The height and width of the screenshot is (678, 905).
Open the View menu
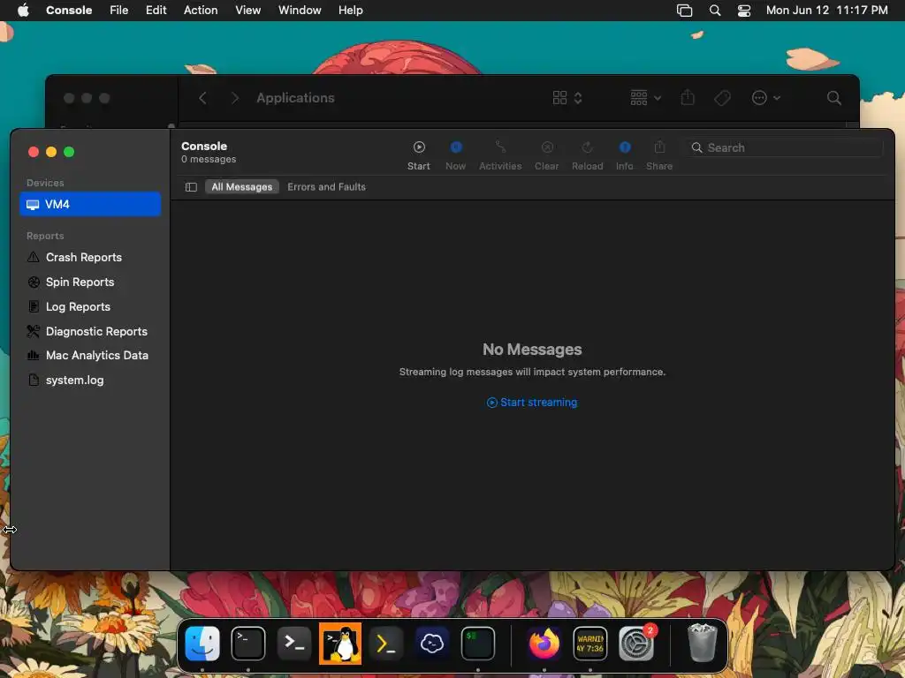coord(247,11)
